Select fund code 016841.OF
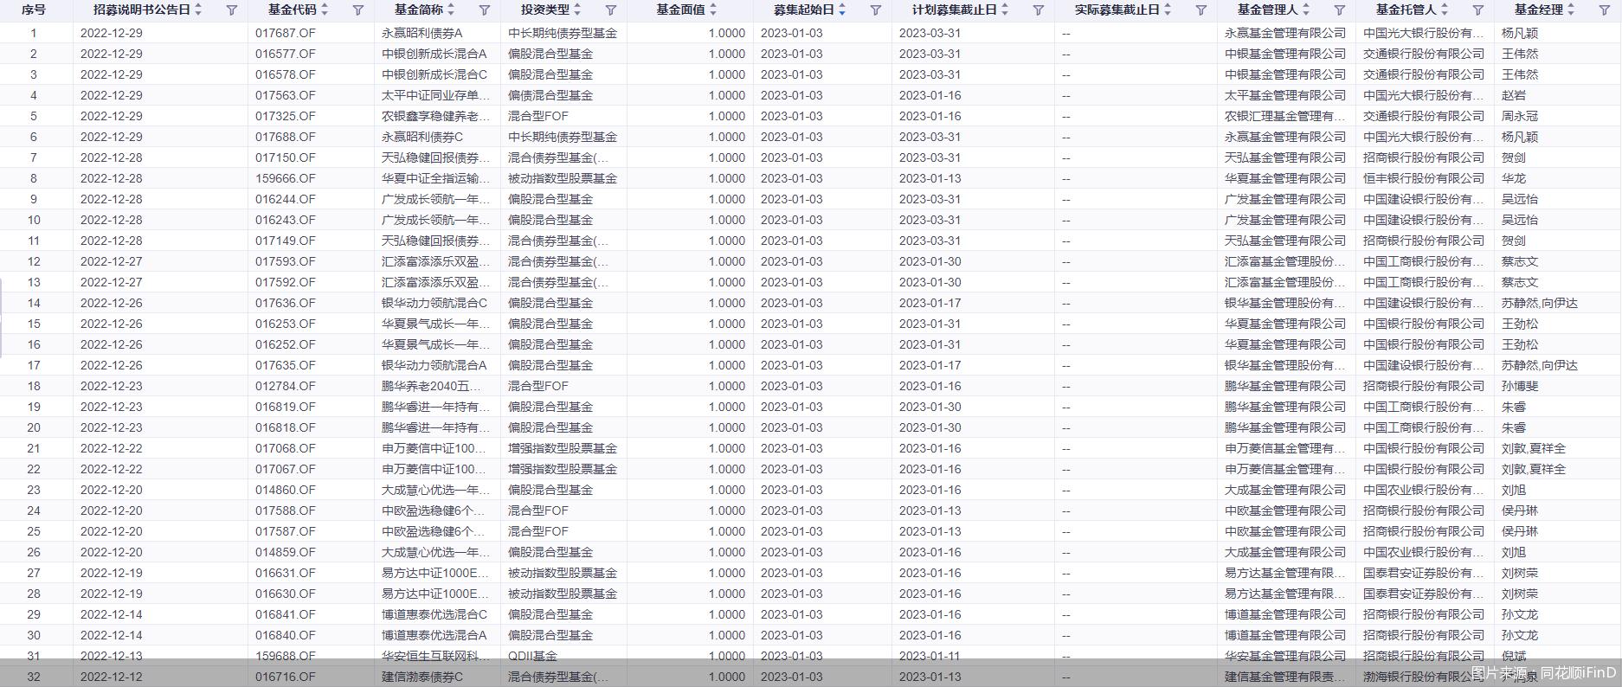Screen dimensions: 1622x687 [286, 614]
